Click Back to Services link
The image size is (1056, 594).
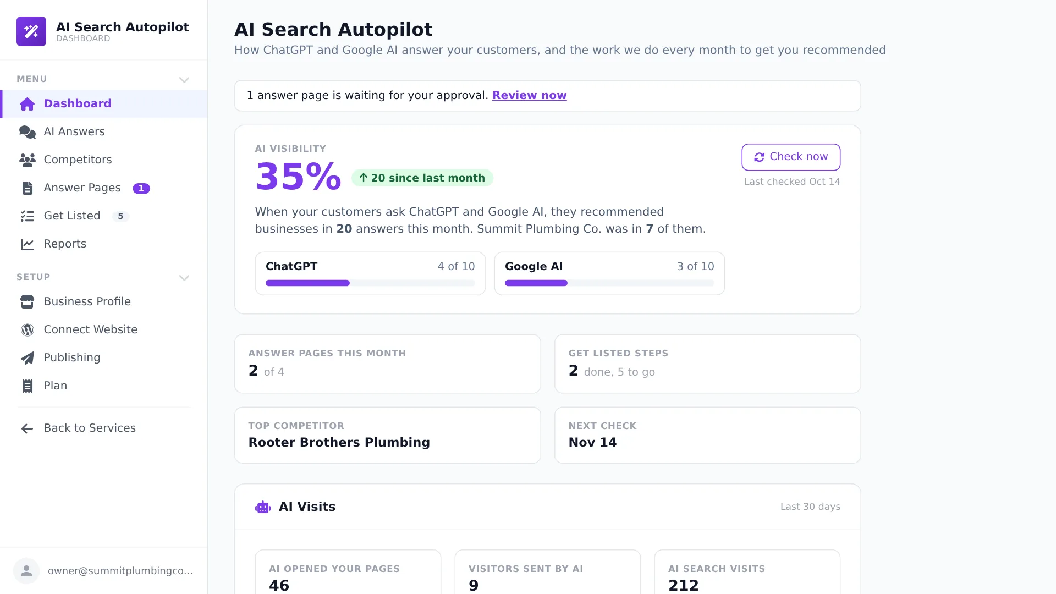point(104,428)
